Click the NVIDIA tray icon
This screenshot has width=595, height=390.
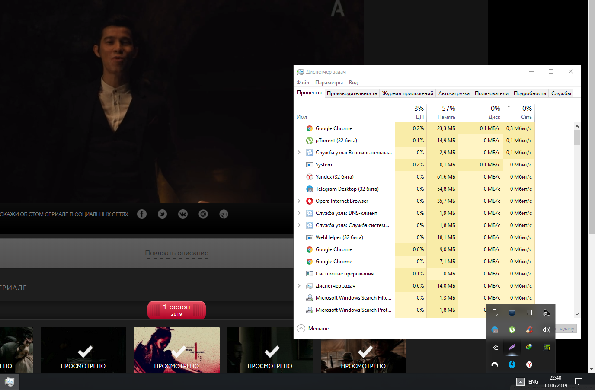pyautogui.click(x=547, y=347)
